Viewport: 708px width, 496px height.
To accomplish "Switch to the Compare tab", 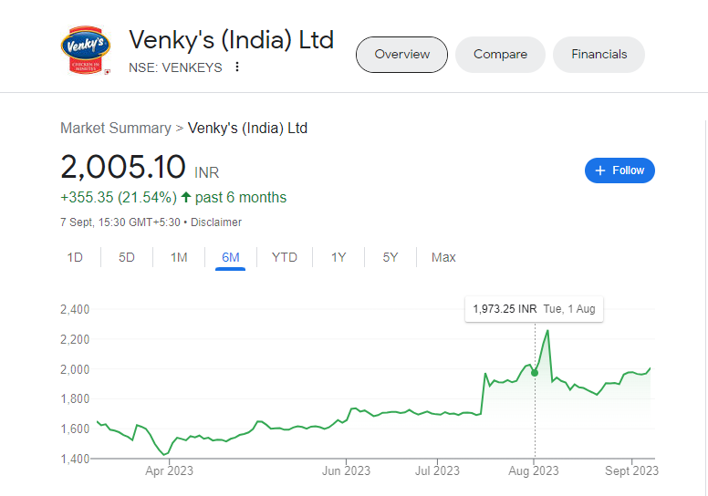I will (x=500, y=55).
